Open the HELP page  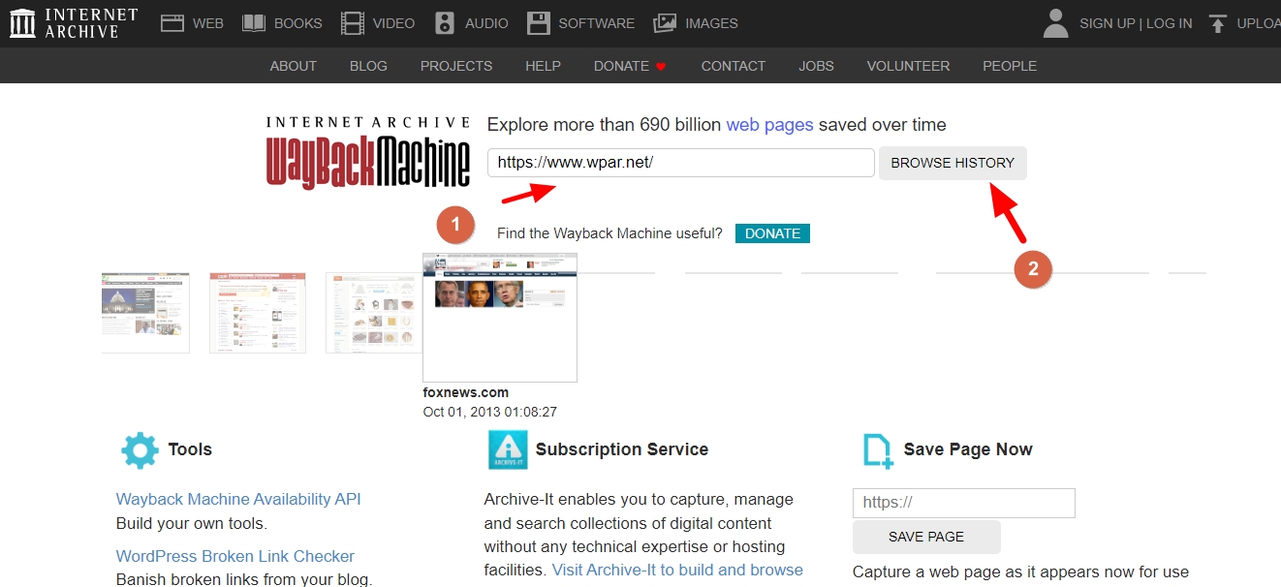543,66
